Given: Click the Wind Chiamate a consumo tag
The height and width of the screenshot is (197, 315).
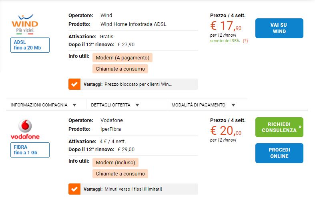Looking at the screenshot, I should click(120, 69).
